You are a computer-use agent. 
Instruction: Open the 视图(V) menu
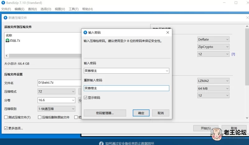[x=60, y=9]
